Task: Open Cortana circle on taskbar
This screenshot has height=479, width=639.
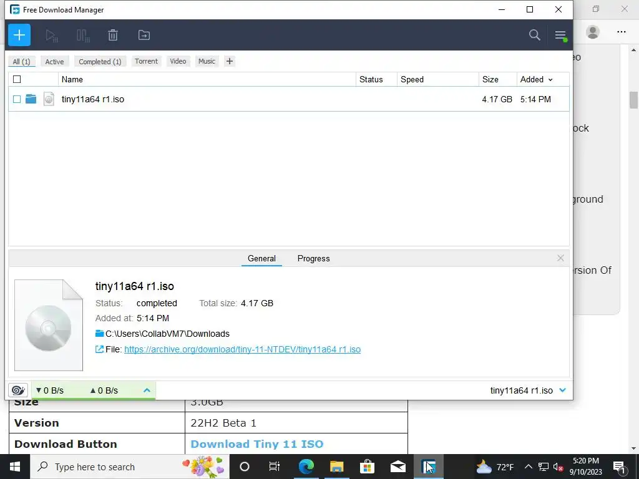Action: (x=245, y=467)
